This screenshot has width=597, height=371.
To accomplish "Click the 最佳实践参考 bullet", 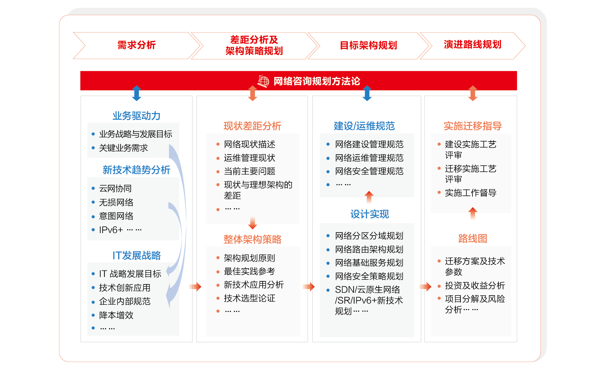I will [x=249, y=271].
